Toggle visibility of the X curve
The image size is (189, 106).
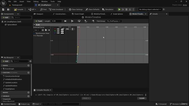pos(58,29)
